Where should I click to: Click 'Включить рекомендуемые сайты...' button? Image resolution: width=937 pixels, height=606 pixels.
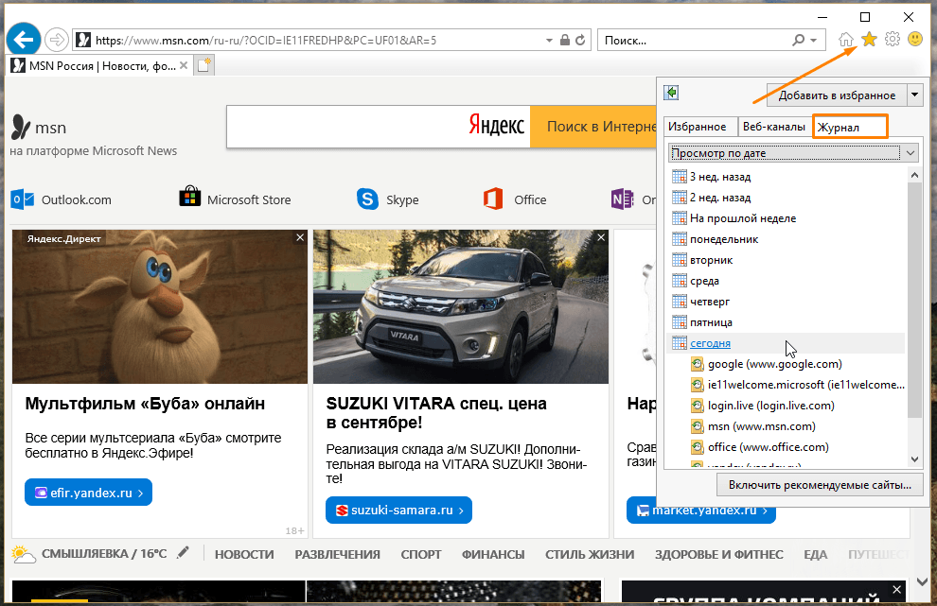pos(820,485)
